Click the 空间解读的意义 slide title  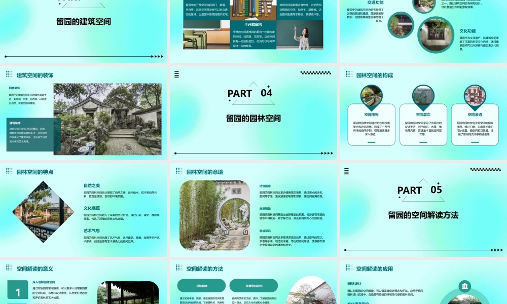[35, 269]
